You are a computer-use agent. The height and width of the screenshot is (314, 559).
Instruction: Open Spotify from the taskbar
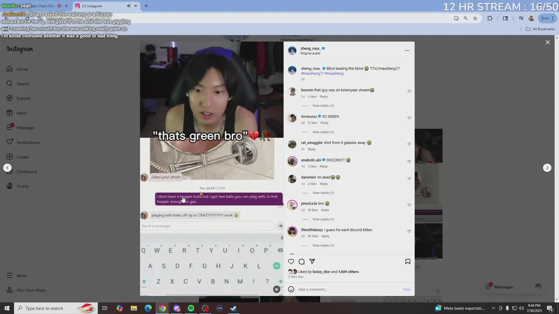191,308
